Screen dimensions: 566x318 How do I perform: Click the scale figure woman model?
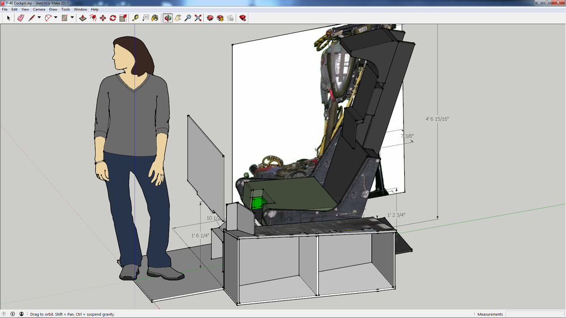coord(139,159)
